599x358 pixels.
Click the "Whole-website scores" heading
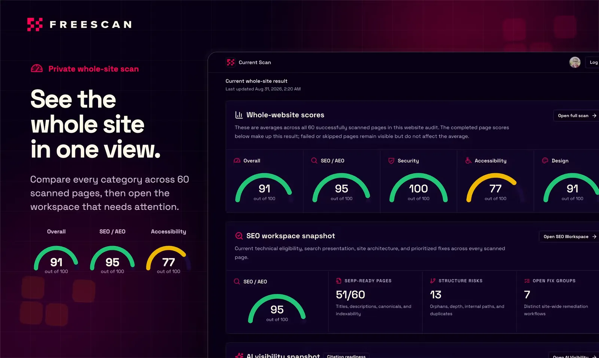tap(285, 115)
